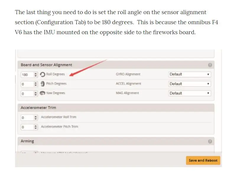This screenshot has height=178, width=240.
Task: Open the Arming section help icon
Action: tap(210, 141)
